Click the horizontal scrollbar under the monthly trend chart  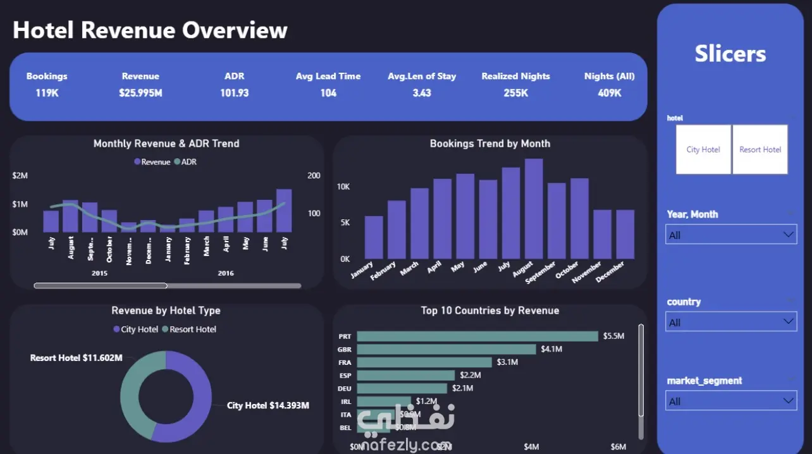coord(168,286)
